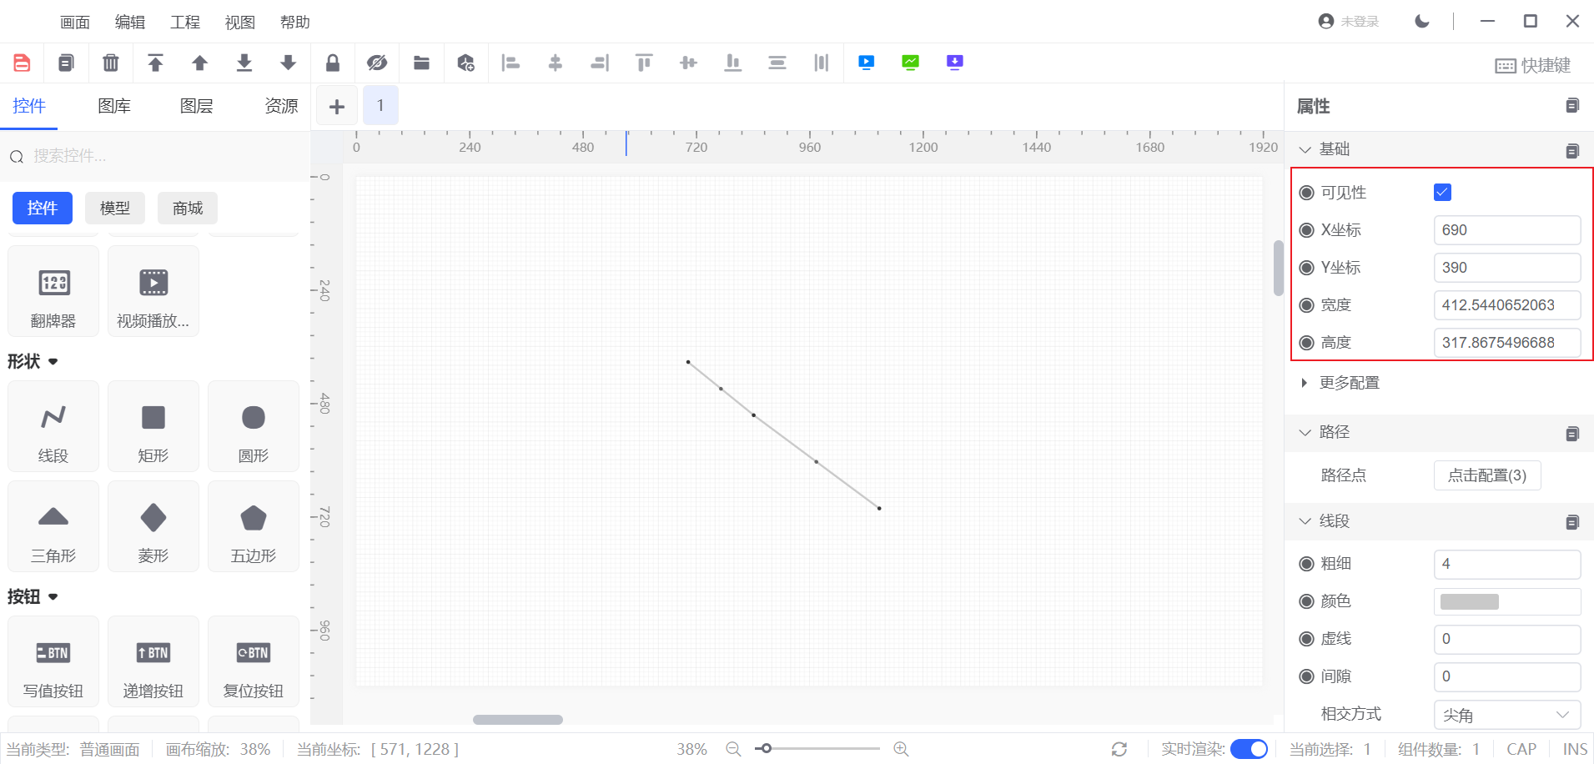
Task: Uncheck the 可见性 visibility checkbox
Action: pyautogui.click(x=1442, y=193)
